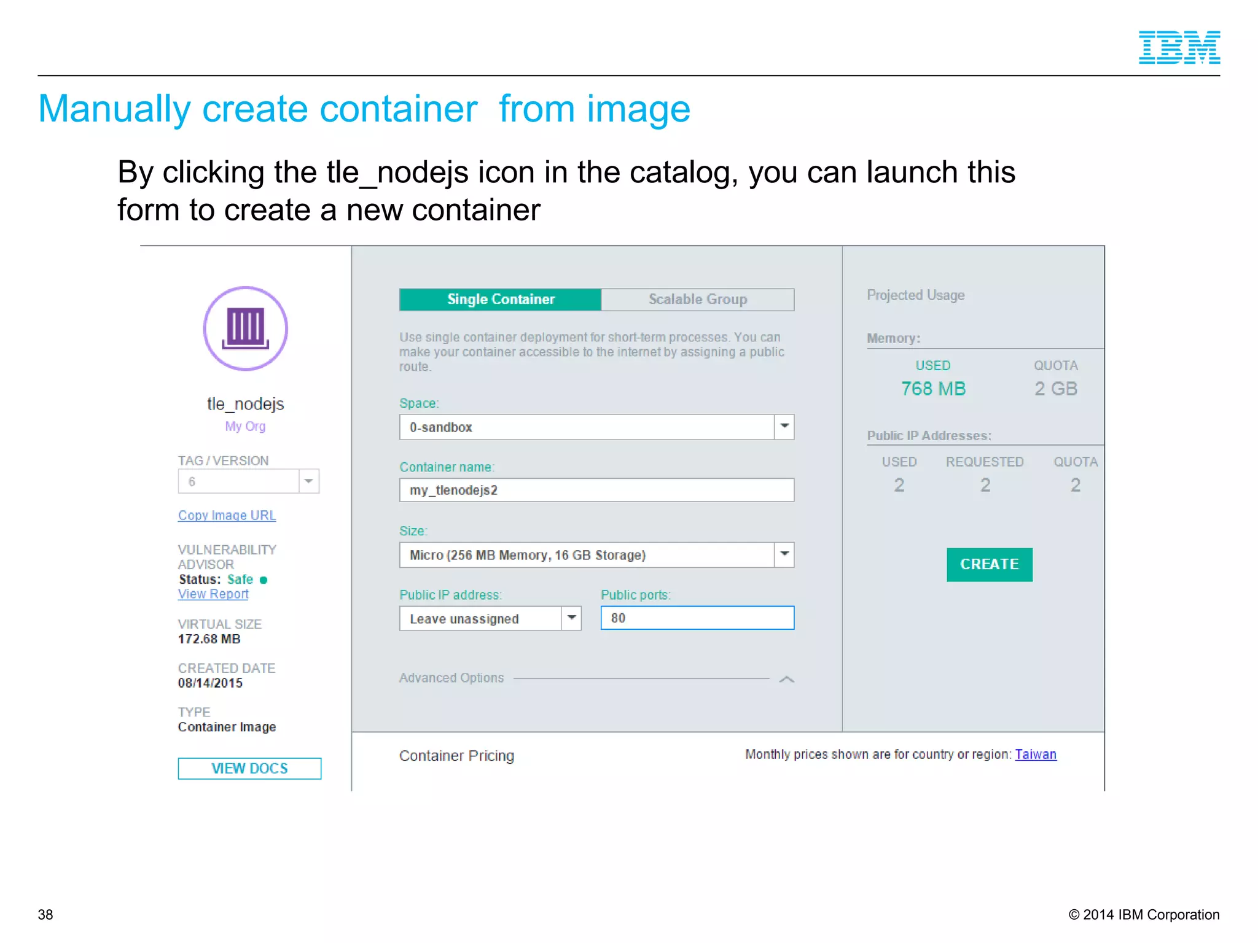The height and width of the screenshot is (943, 1258).
Task: Click the tle_nodejs image name
Action: click(245, 404)
